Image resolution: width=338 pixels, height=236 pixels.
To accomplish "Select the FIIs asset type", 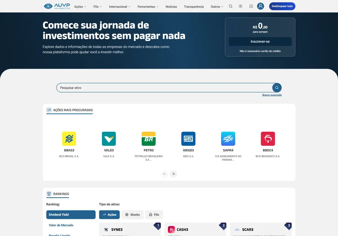I will pyautogui.click(x=154, y=215).
